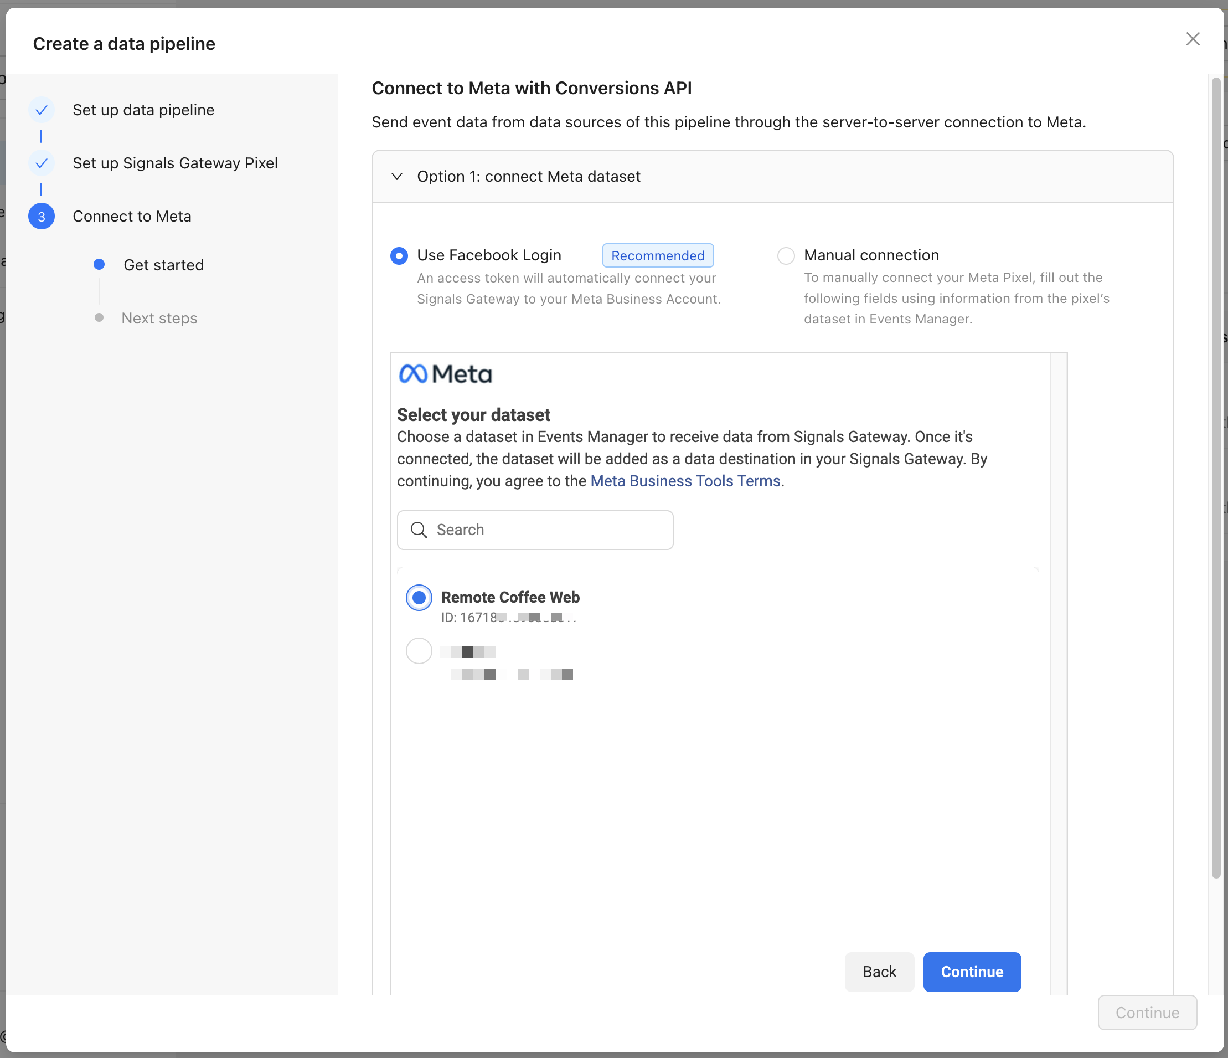Click the Back button
1228x1058 pixels.
(879, 972)
